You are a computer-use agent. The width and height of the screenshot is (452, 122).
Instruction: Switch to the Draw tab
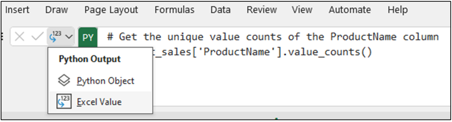point(57,10)
